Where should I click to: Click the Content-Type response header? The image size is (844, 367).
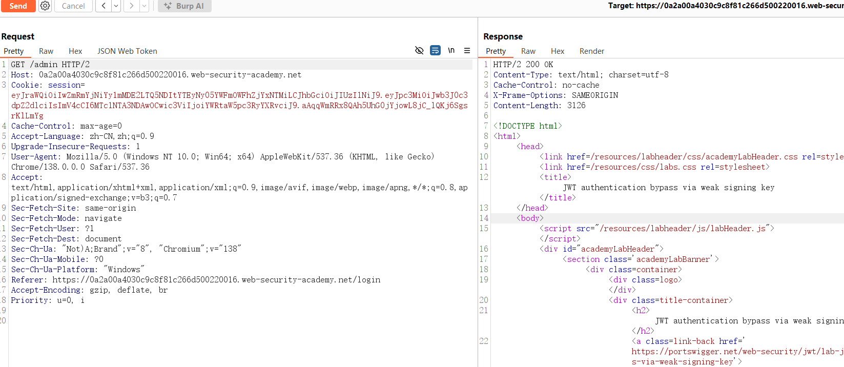point(581,75)
